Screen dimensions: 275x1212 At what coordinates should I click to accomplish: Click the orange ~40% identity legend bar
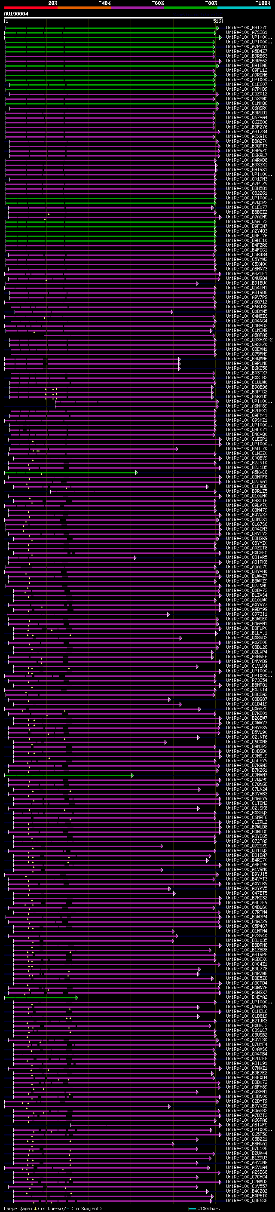click(x=84, y=8)
